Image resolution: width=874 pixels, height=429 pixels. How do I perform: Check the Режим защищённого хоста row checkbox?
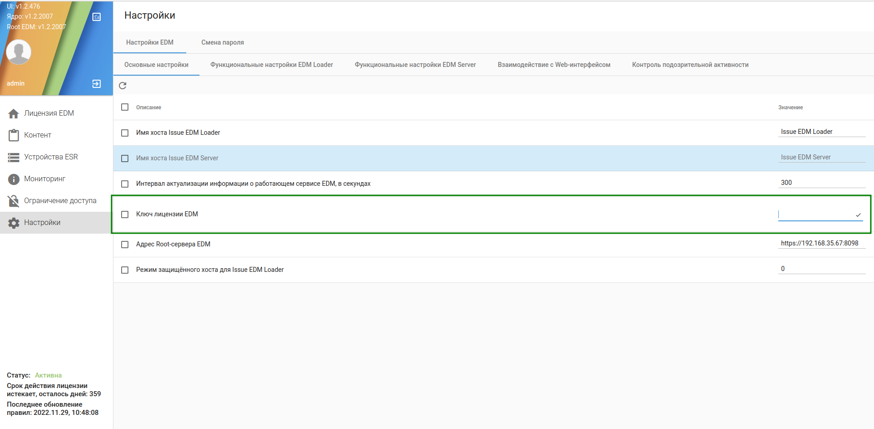coord(125,270)
